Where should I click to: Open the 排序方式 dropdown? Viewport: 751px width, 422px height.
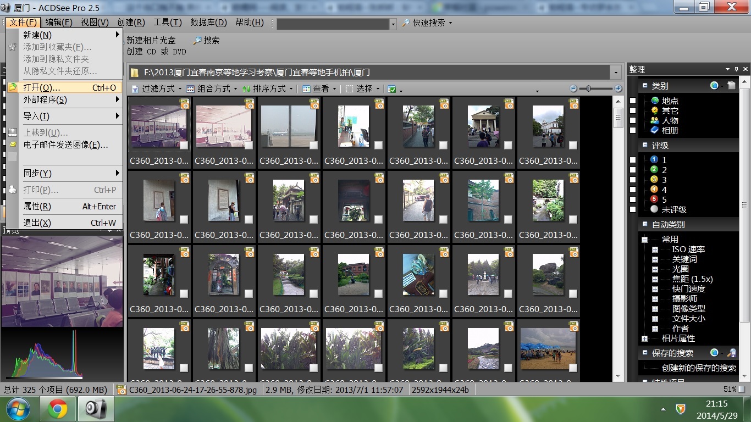pyautogui.click(x=268, y=88)
